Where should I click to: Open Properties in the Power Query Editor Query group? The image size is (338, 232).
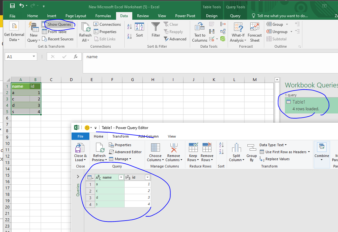[x=120, y=145]
